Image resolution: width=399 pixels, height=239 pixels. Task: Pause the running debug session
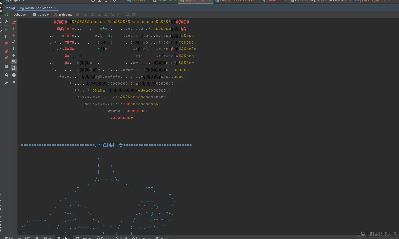click(x=6, y=36)
